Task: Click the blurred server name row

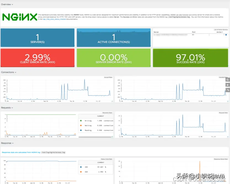Action: point(171,35)
